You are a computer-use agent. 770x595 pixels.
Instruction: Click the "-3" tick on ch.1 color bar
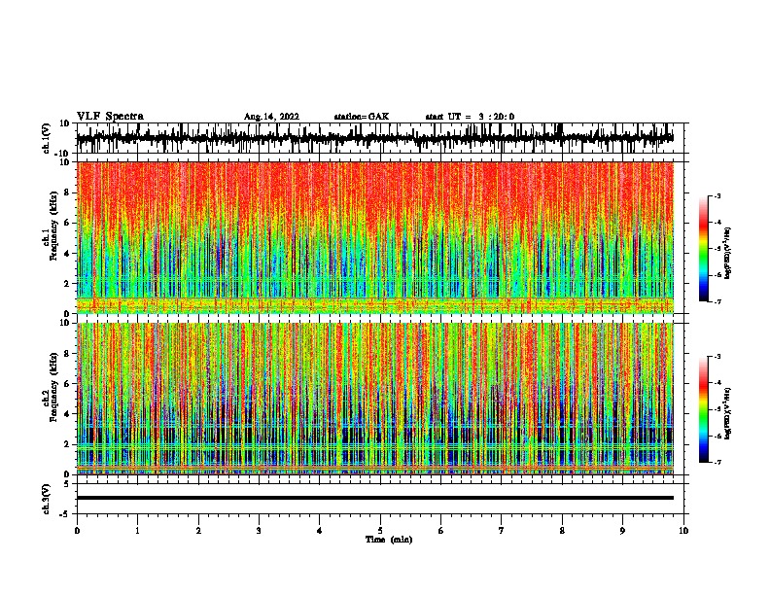717,196
